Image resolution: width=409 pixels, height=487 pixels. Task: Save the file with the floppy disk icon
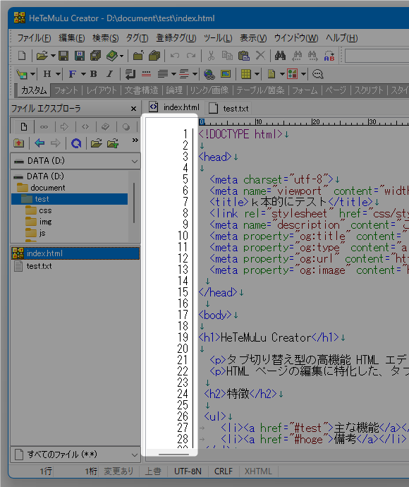click(63, 56)
